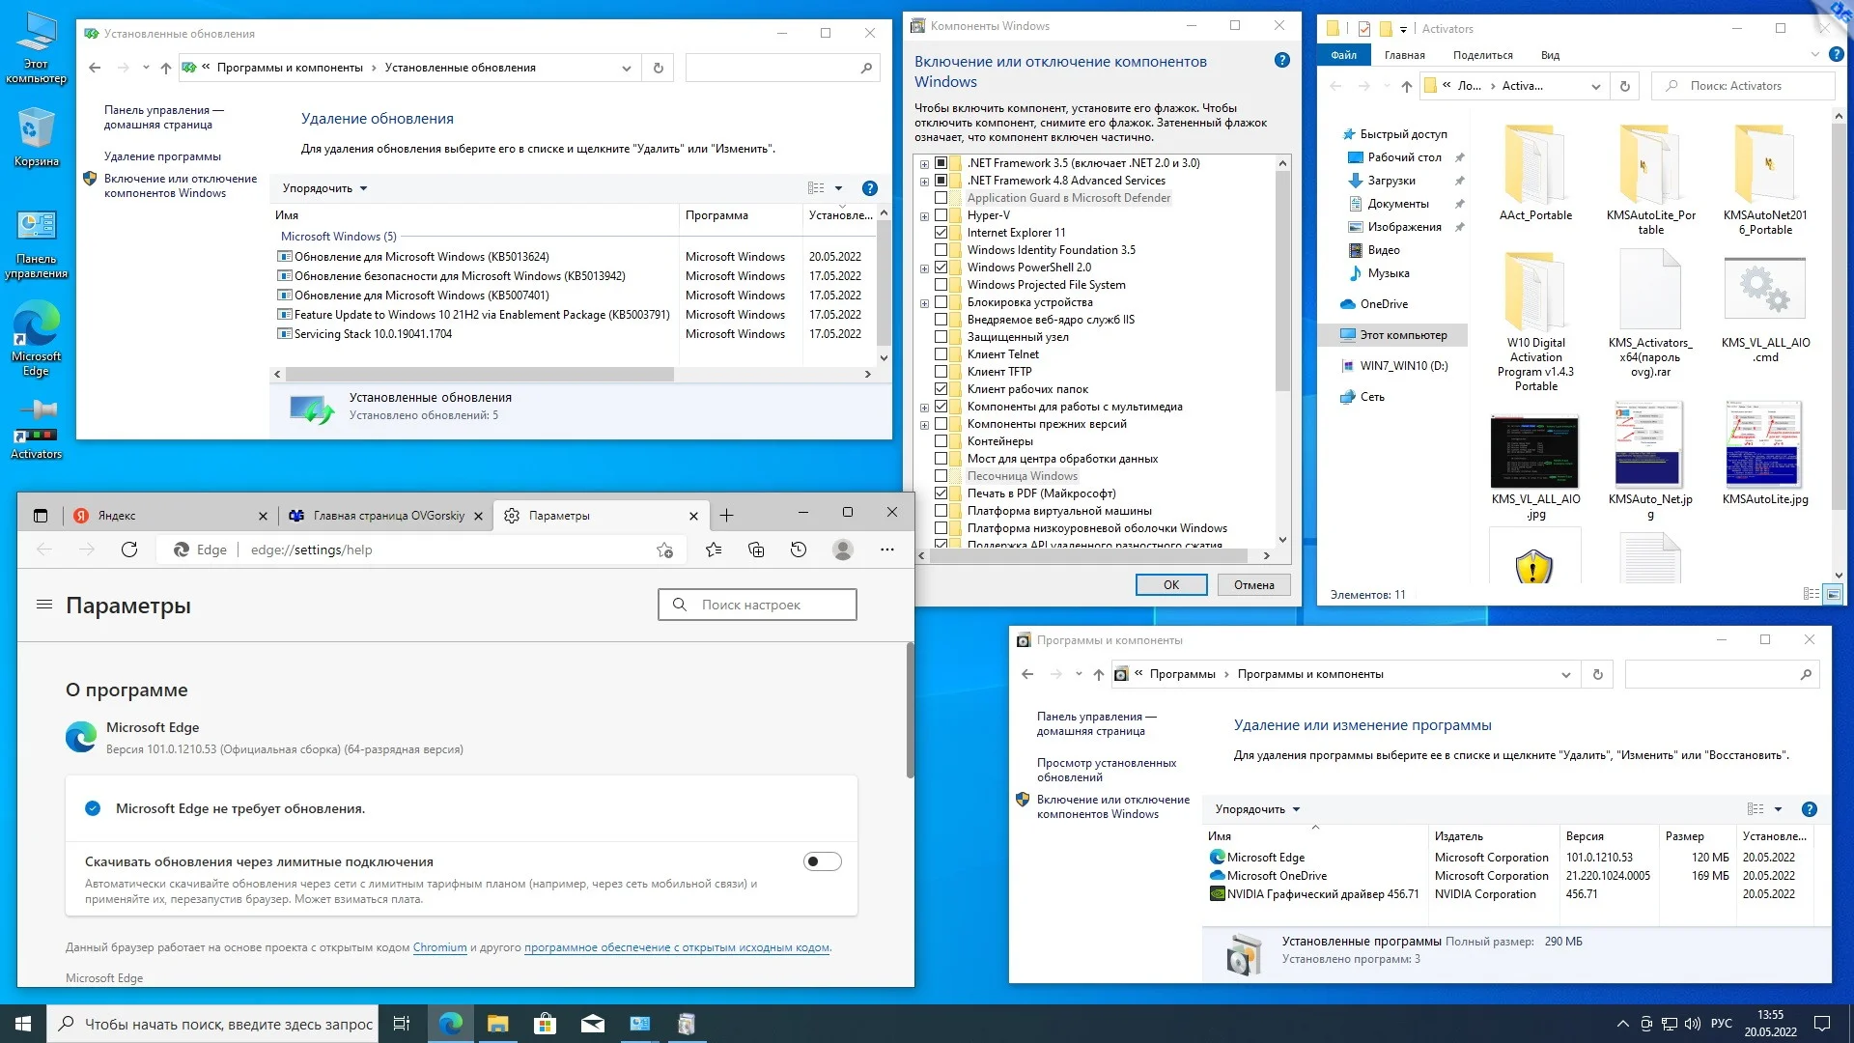Open Activators desktop shortcut

36,430
